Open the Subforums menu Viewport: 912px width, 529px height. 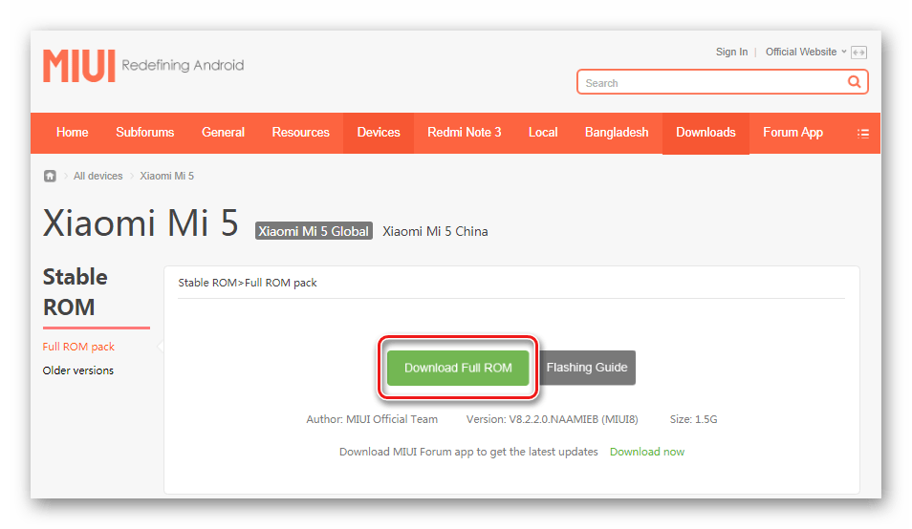(x=144, y=133)
